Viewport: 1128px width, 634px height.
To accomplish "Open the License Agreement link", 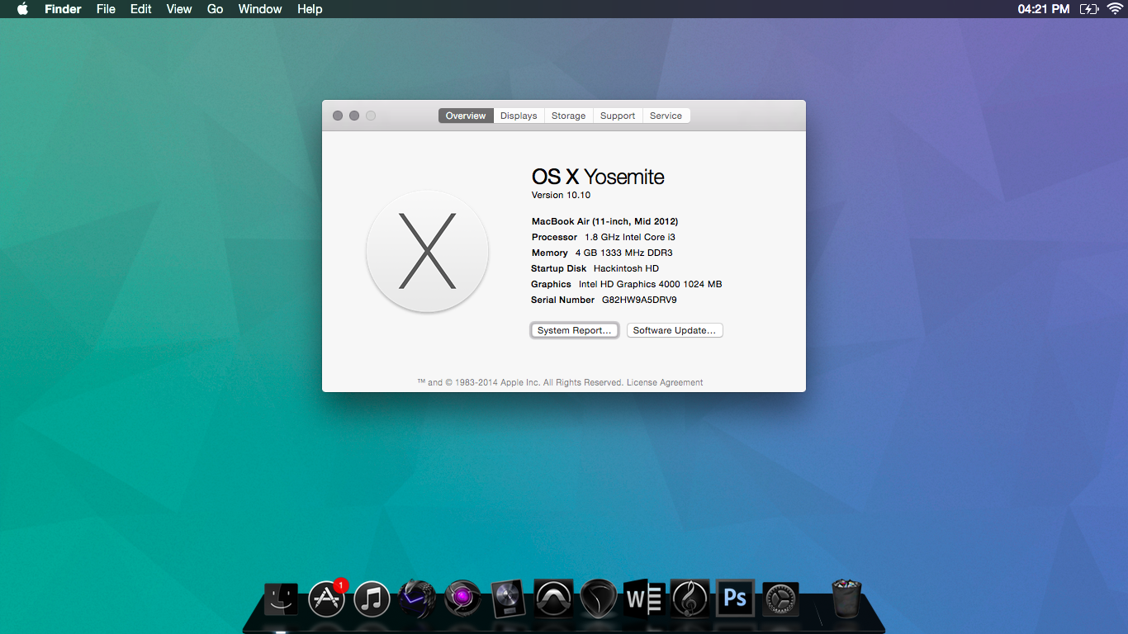I will 665,382.
